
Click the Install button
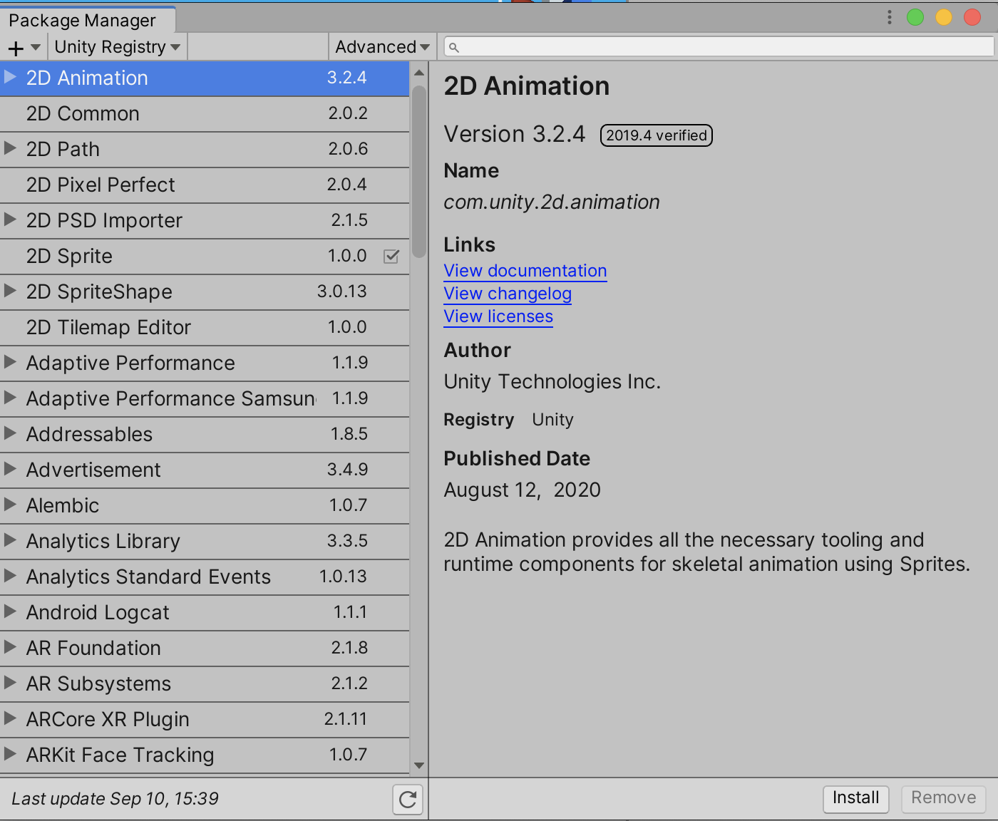[856, 798]
